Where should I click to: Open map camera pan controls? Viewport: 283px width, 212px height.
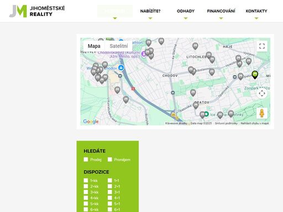(x=262, y=93)
